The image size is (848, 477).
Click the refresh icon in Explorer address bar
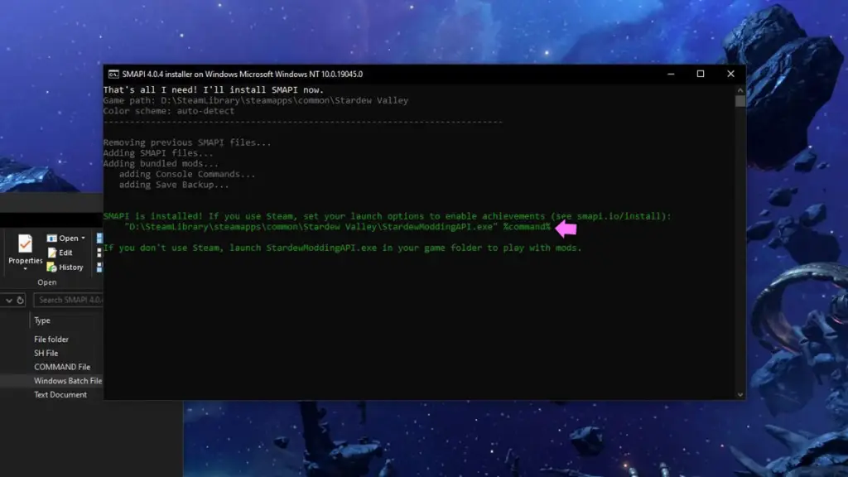coord(20,300)
